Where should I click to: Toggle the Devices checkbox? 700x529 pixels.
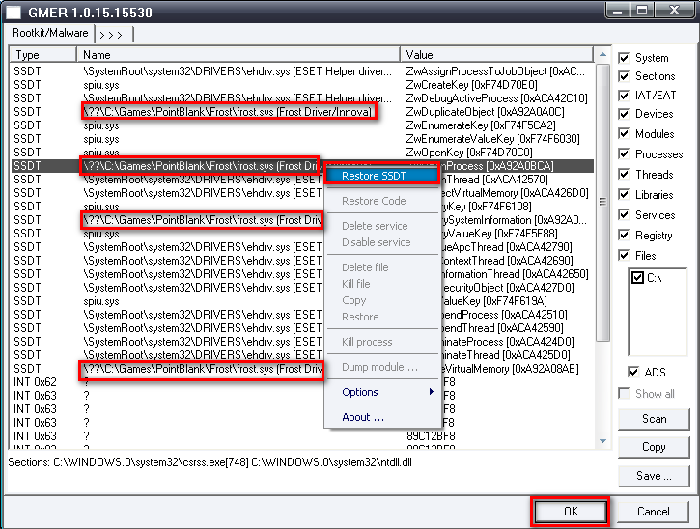point(624,114)
